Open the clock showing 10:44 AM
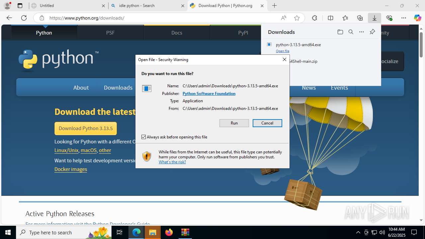The width and height of the screenshot is (425, 239). click(396, 232)
